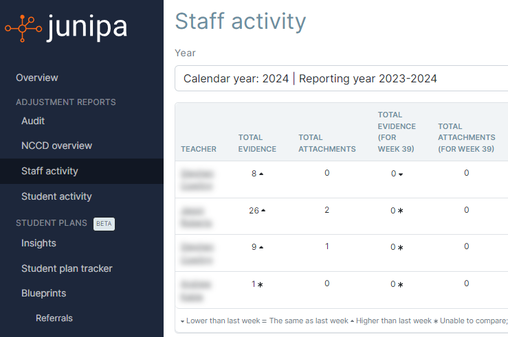The image size is (508, 337).
Task: Open Insights under Student Plans
Action: (x=38, y=243)
